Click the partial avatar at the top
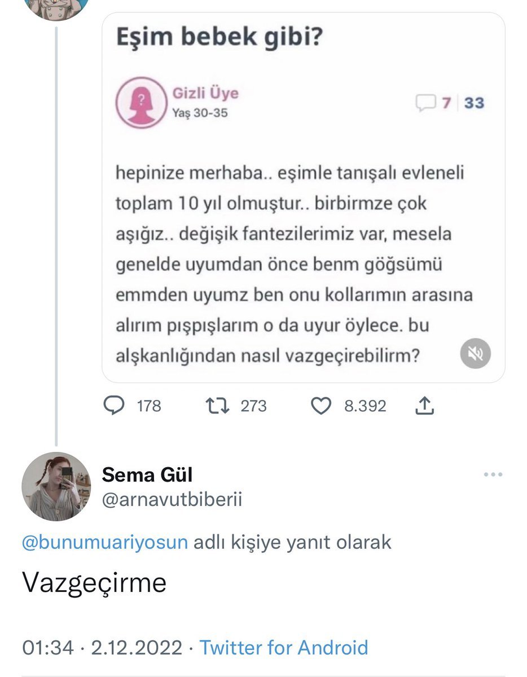This screenshot has width=527, height=677. tap(58, 8)
